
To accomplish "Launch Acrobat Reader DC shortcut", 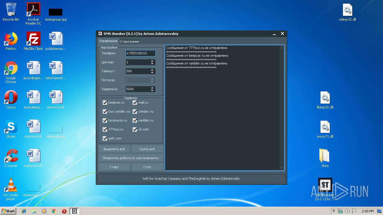I will click(33, 14).
